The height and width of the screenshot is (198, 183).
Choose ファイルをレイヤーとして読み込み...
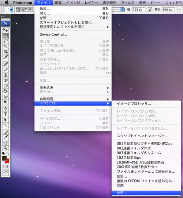(x=146, y=172)
